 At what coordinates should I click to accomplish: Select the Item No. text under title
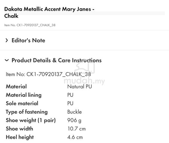click(30, 25)
